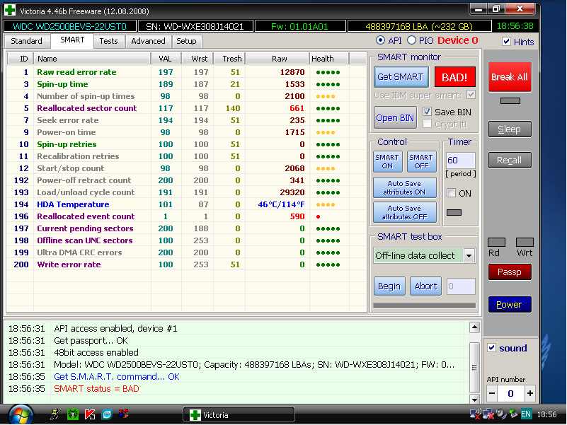The image size is (567, 425).
Task: Decrease API number with minus button
Action: (x=492, y=394)
